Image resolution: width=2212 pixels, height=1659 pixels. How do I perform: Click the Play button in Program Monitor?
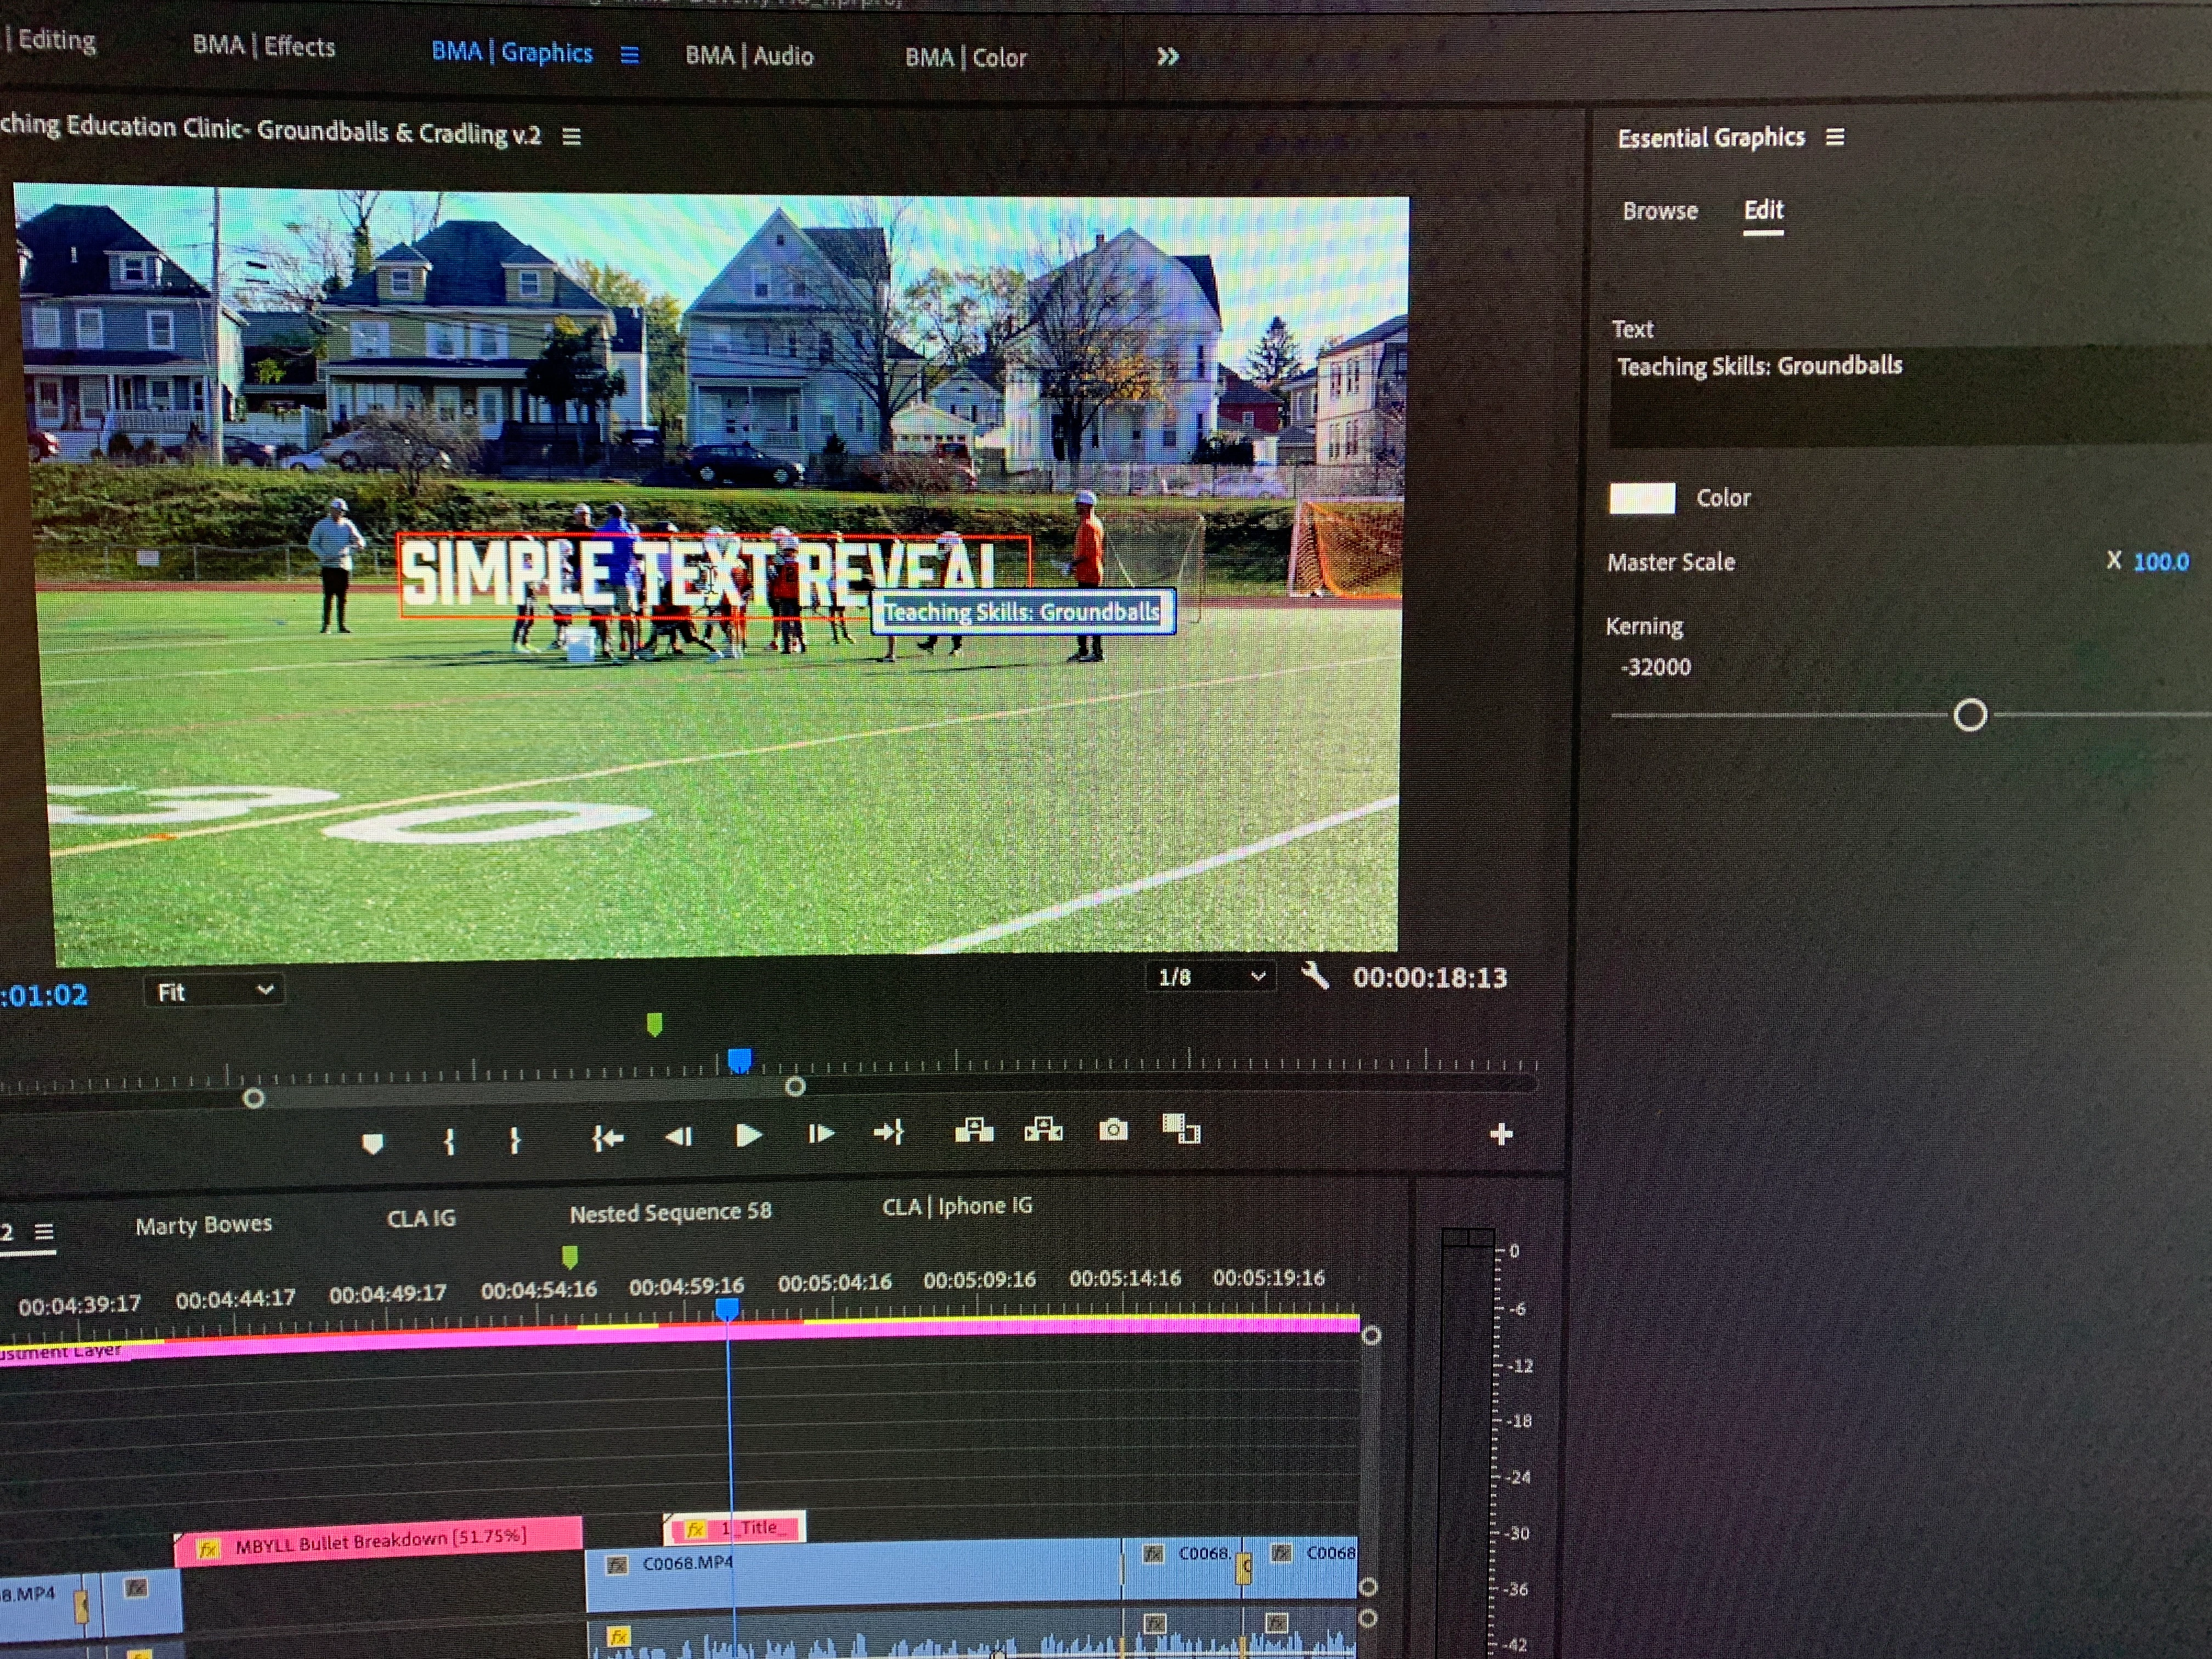[748, 1135]
